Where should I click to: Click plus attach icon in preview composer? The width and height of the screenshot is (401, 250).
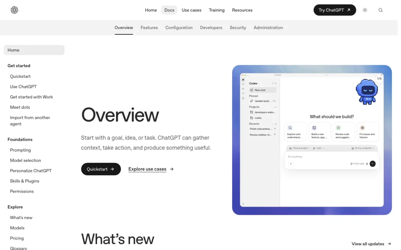(x=291, y=164)
